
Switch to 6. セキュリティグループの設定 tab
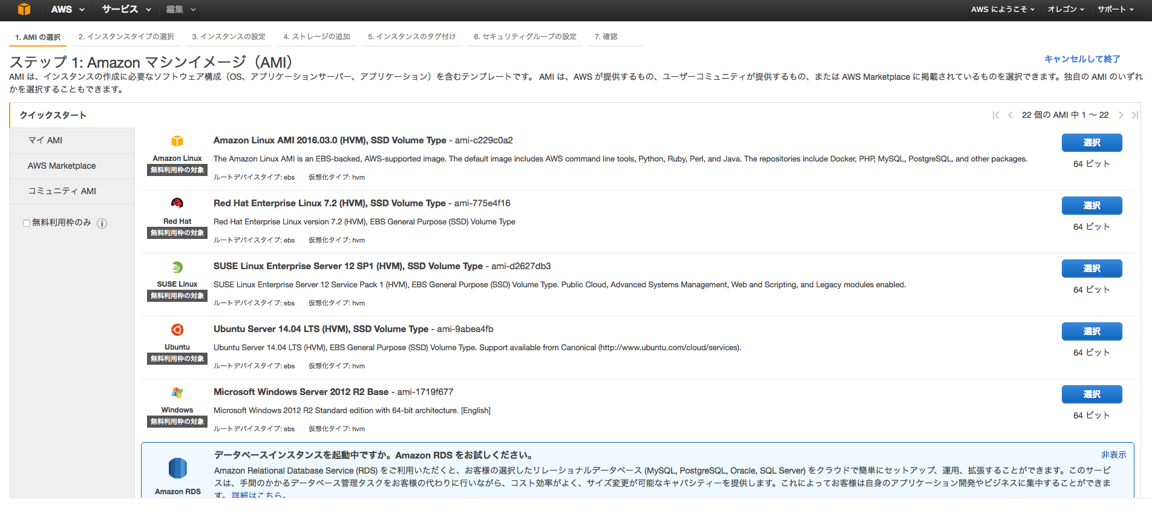point(525,36)
